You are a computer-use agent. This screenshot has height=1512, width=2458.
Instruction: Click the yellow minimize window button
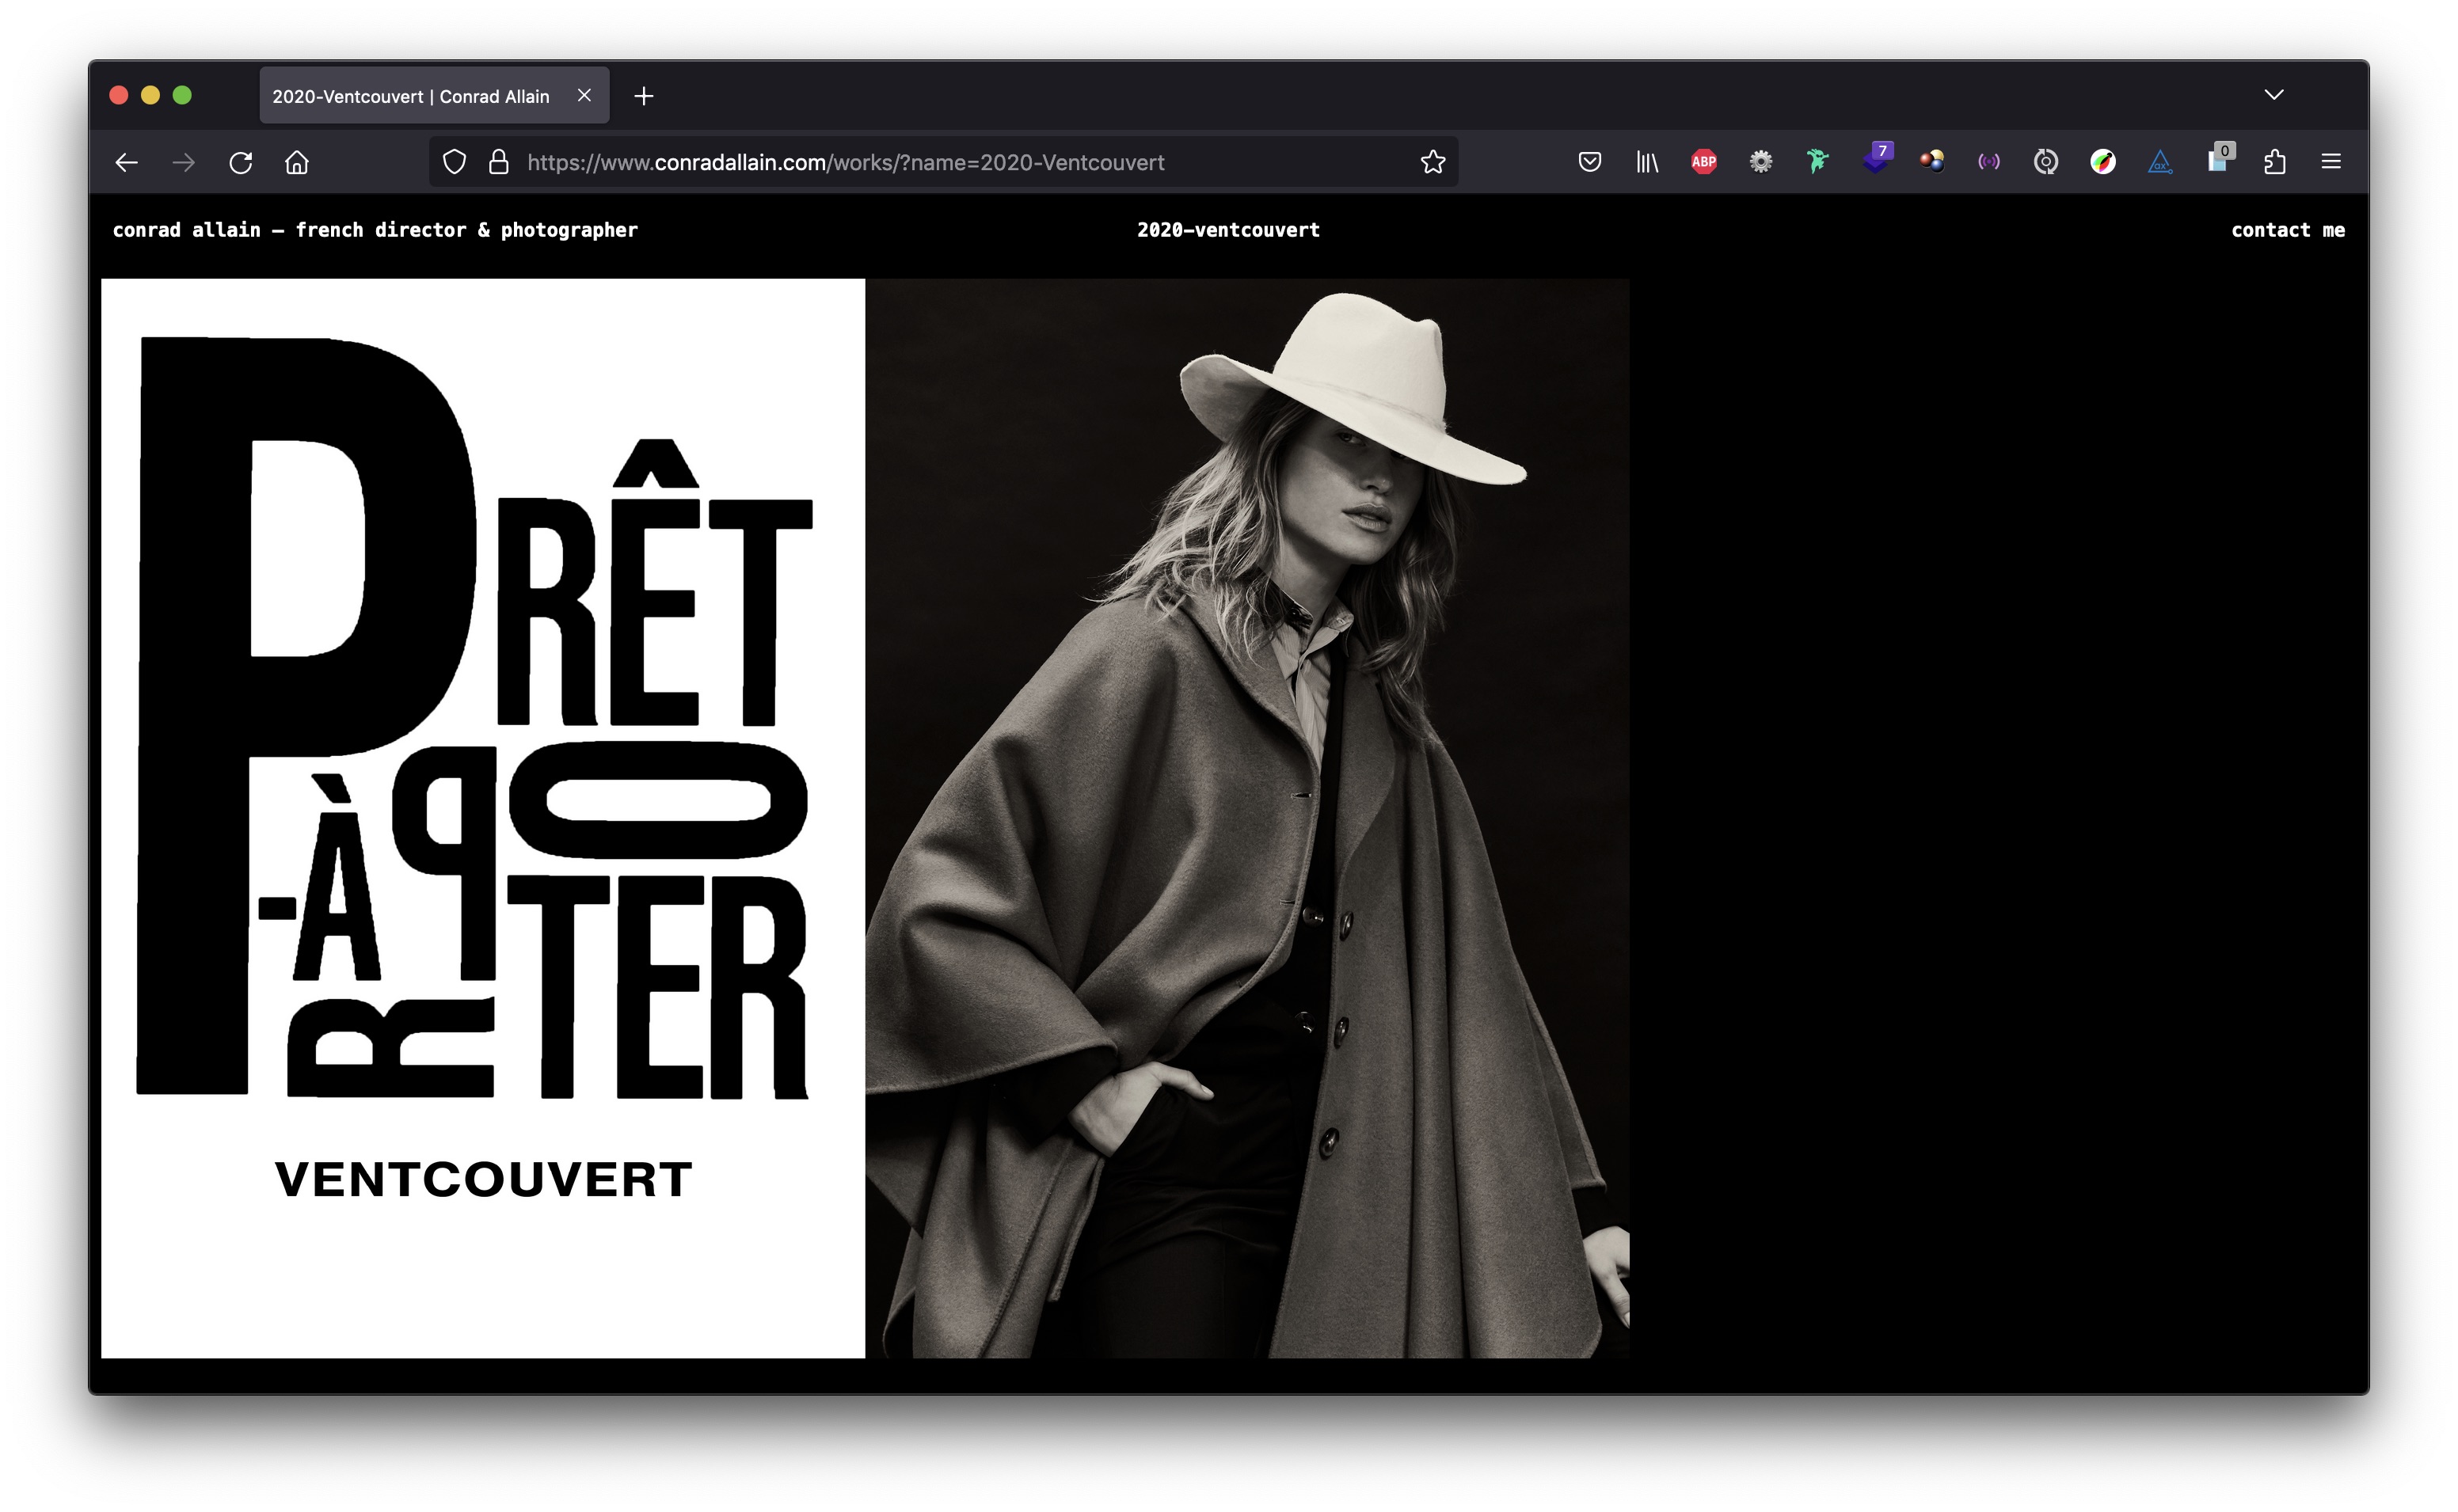coord(150,95)
